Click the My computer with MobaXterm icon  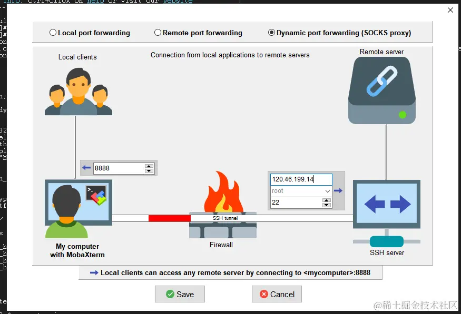click(78, 209)
